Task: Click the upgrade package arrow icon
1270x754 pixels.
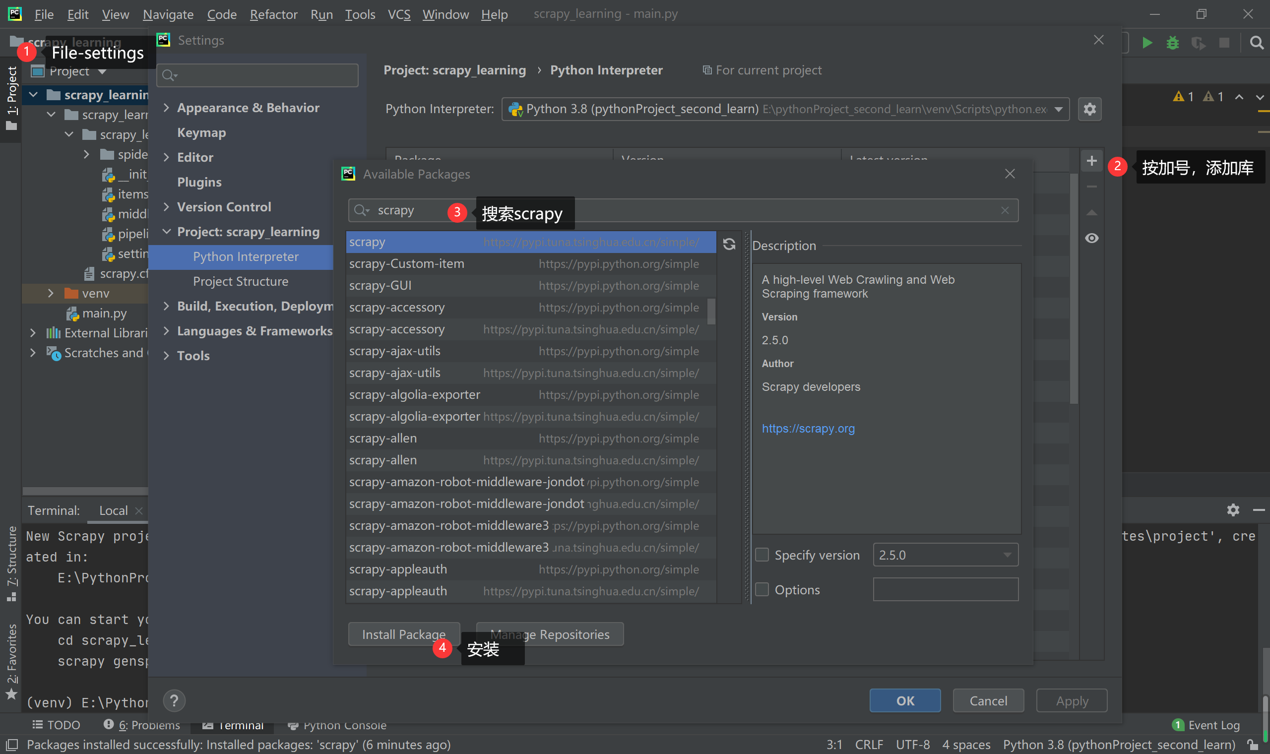Action: (x=1092, y=213)
